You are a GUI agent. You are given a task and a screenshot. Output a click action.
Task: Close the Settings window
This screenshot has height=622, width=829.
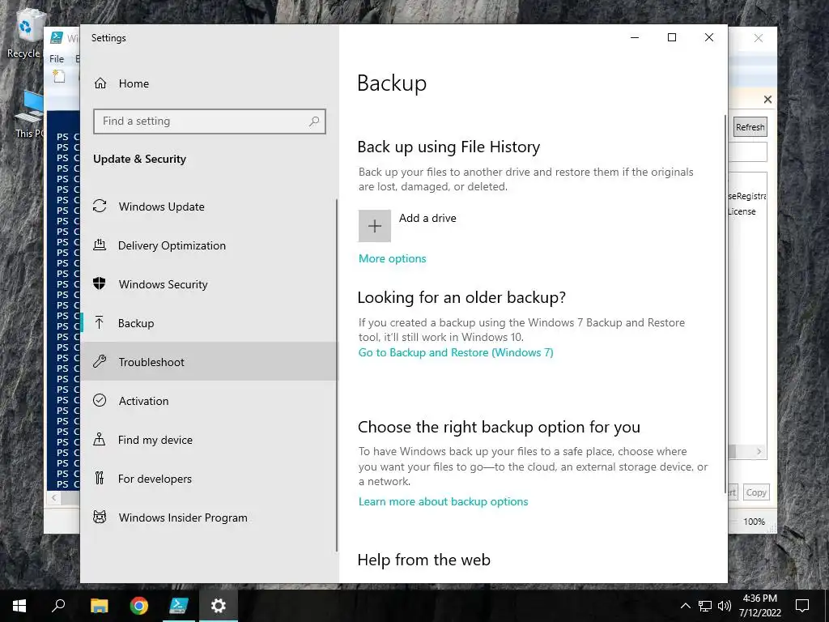coord(709,37)
